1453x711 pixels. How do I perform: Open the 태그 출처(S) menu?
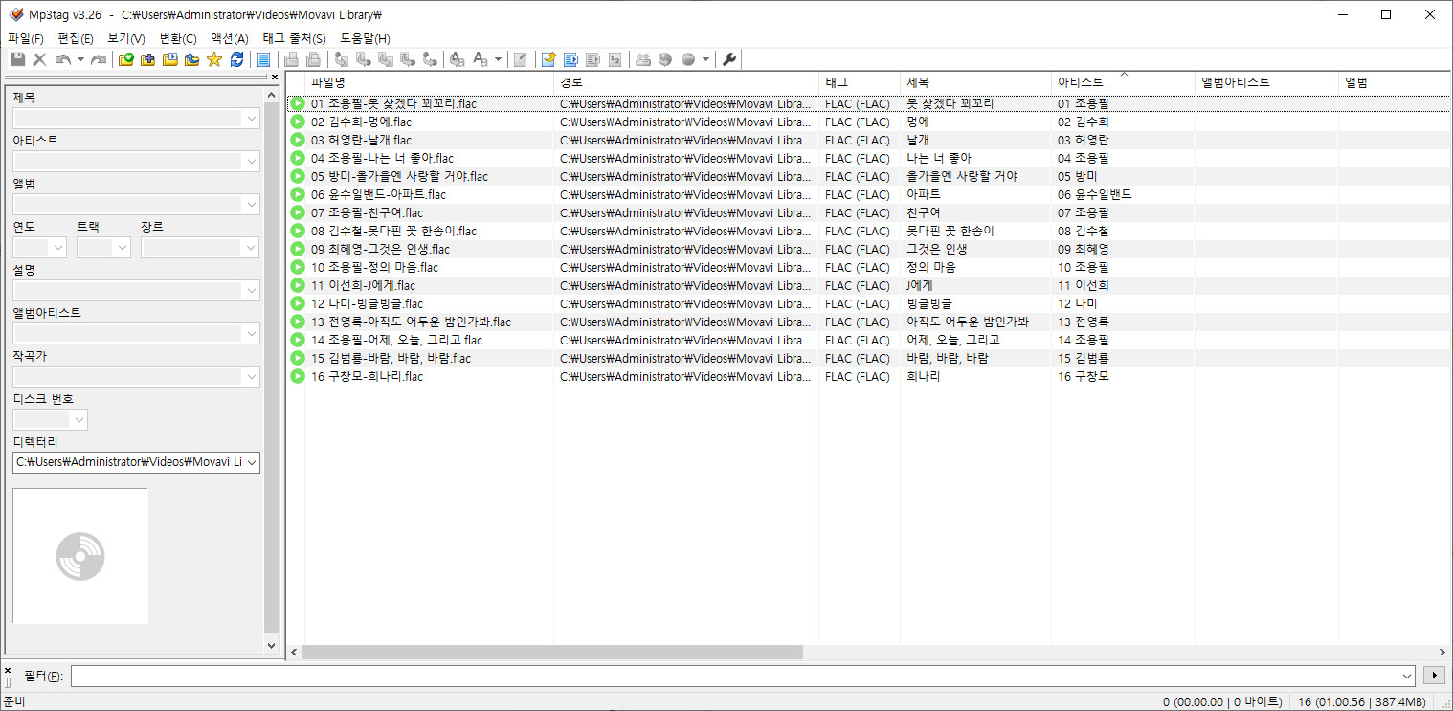(x=295, y=38)
